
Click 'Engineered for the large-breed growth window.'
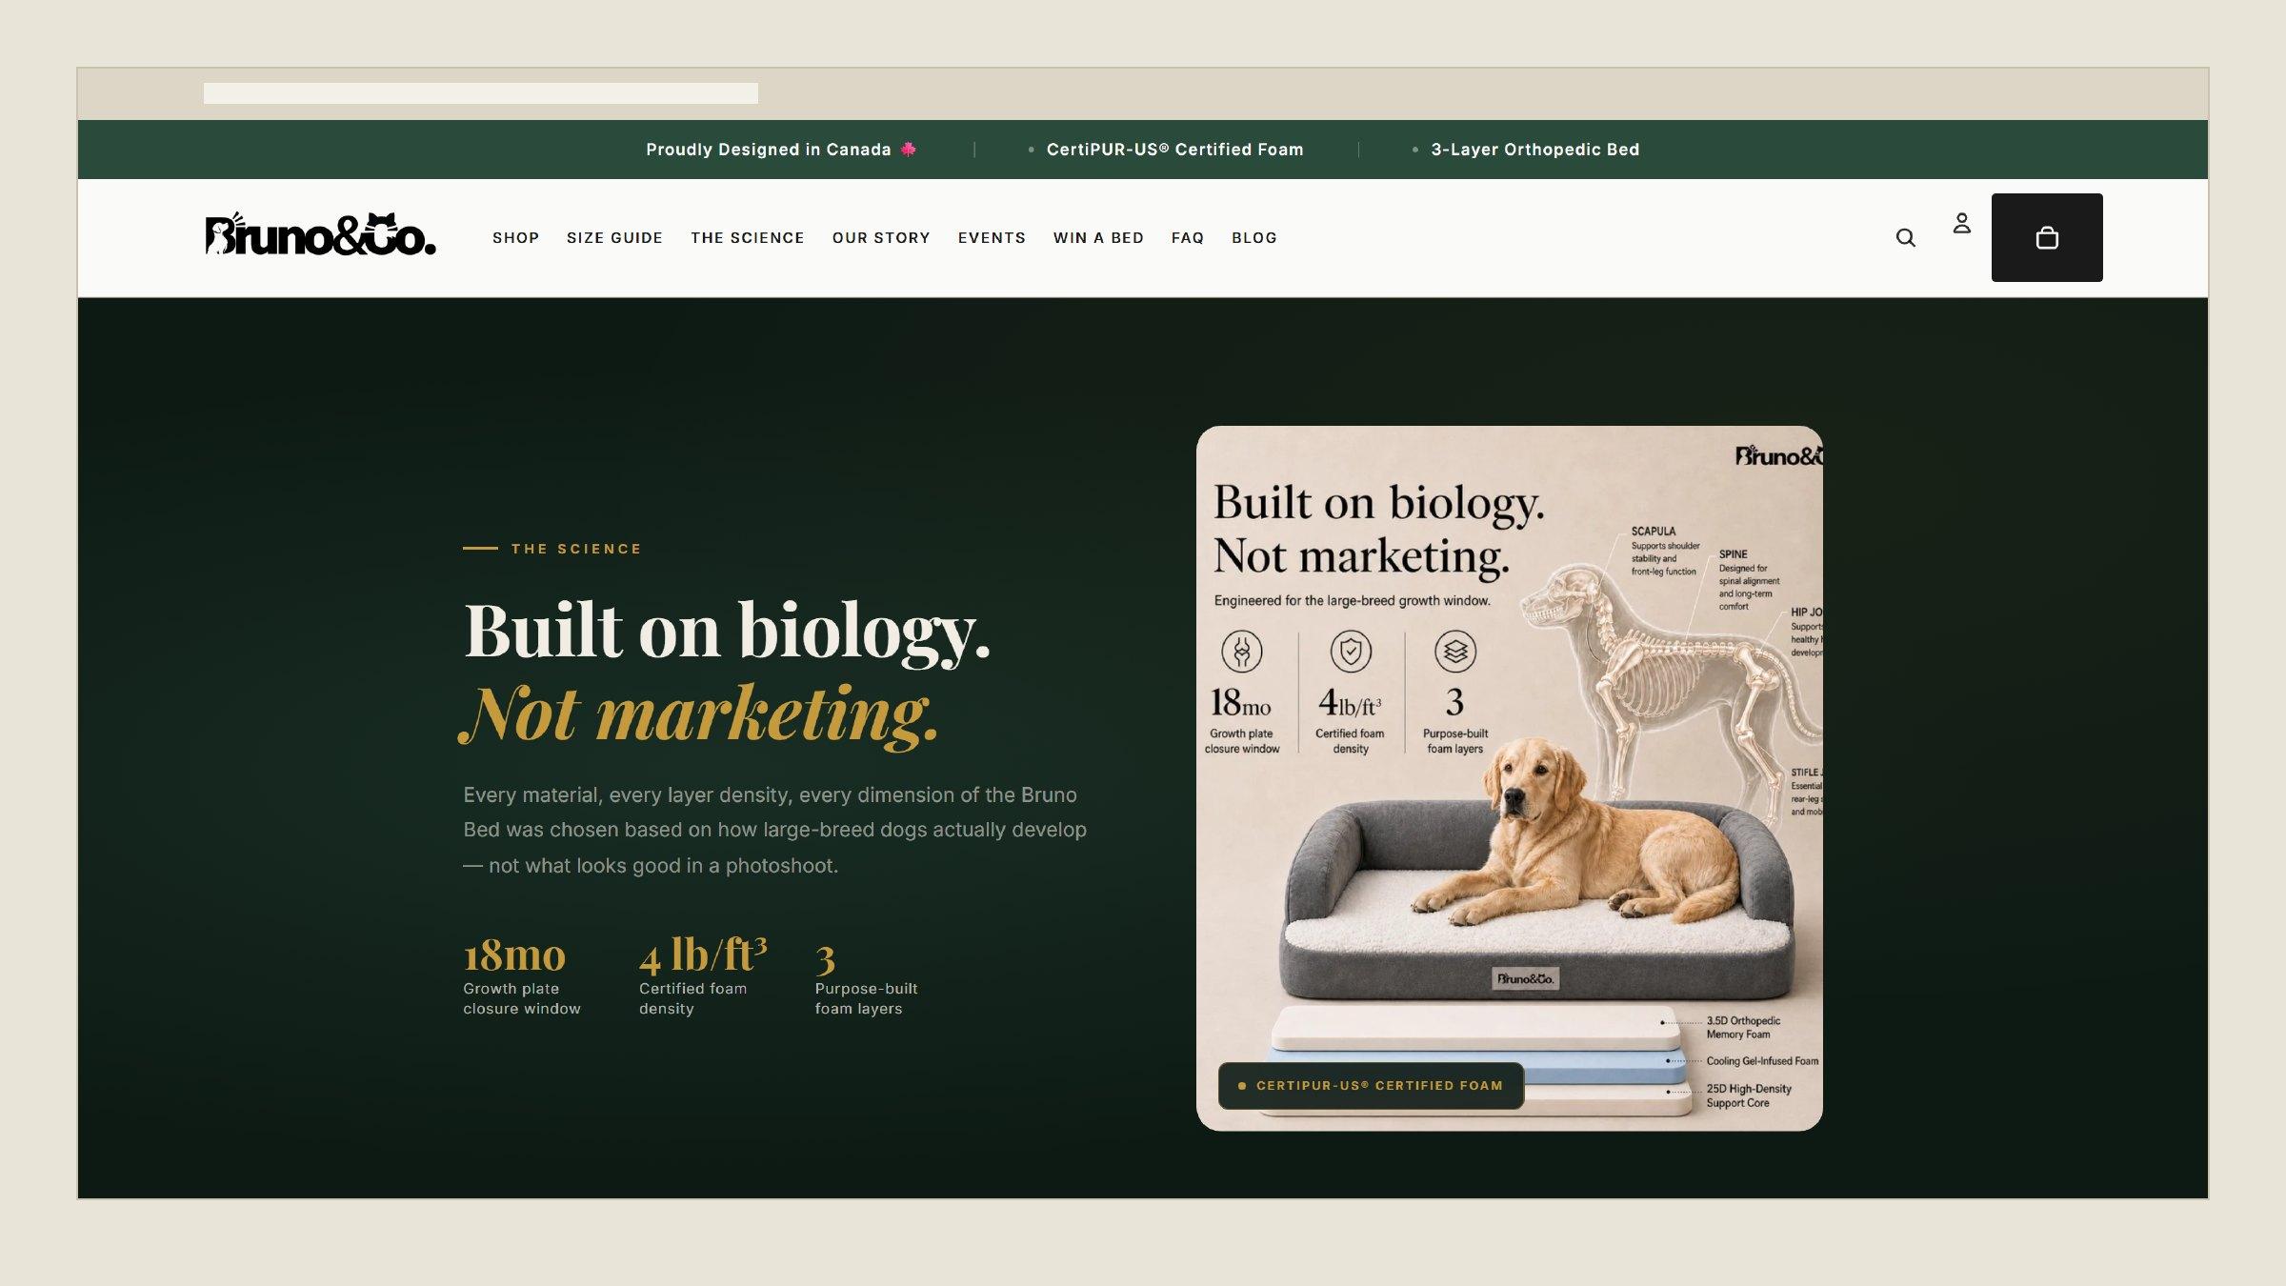tap(1353, 601)
